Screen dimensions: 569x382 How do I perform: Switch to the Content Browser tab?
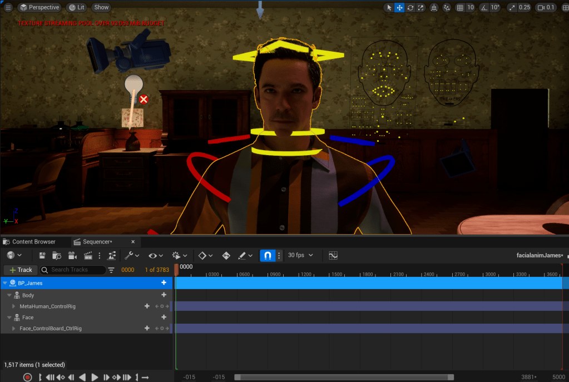[34, 242]
